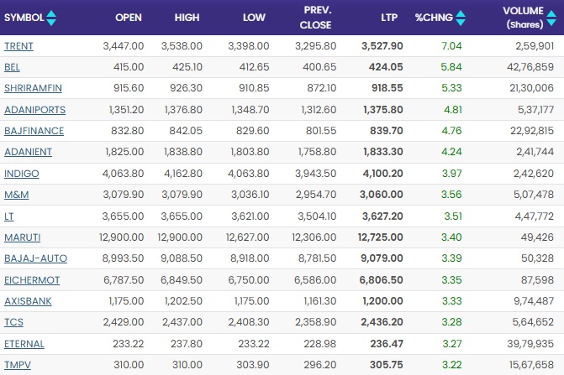
Task: Open the TCS stock link
Action: point(13,323)
